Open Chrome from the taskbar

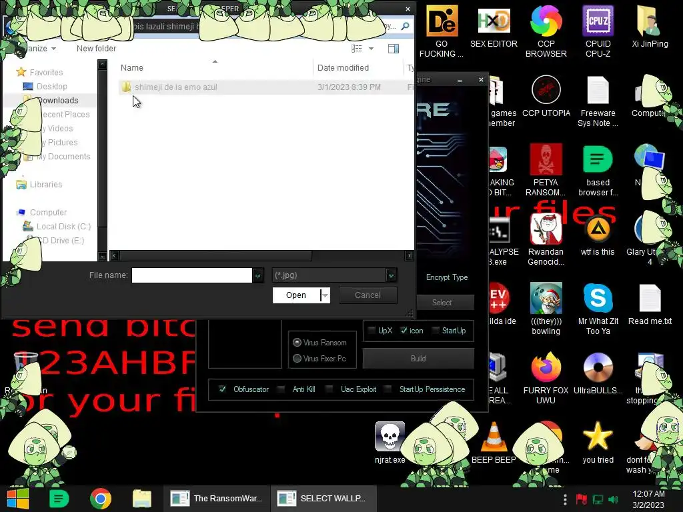101,499
